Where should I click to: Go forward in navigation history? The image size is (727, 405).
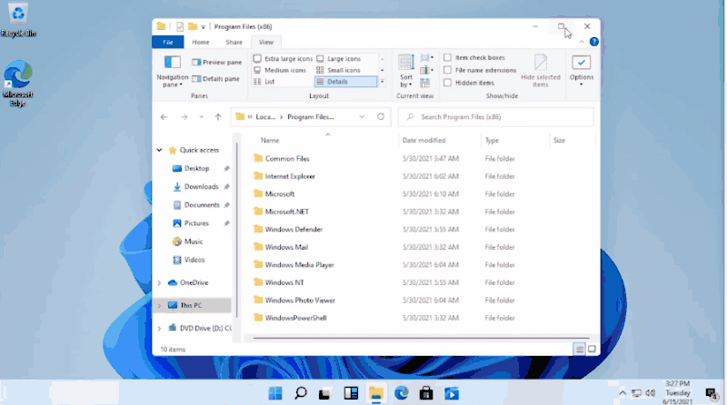(x=184, y=117)
